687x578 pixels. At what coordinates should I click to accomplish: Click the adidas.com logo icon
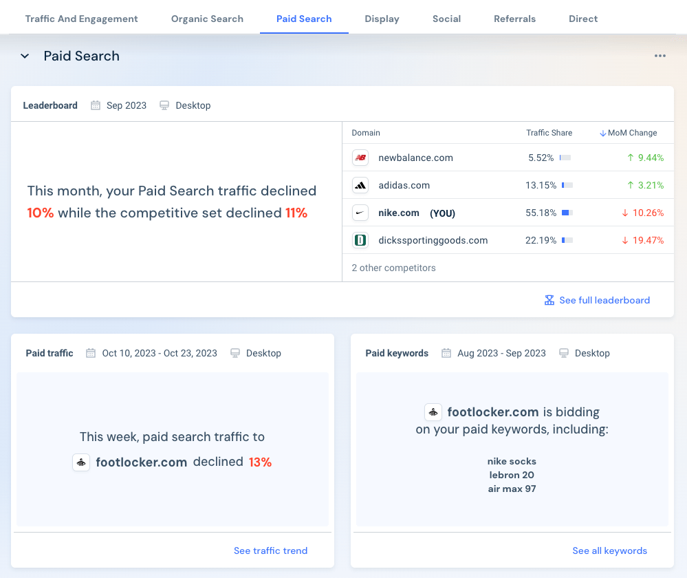[x=360, y=185]
